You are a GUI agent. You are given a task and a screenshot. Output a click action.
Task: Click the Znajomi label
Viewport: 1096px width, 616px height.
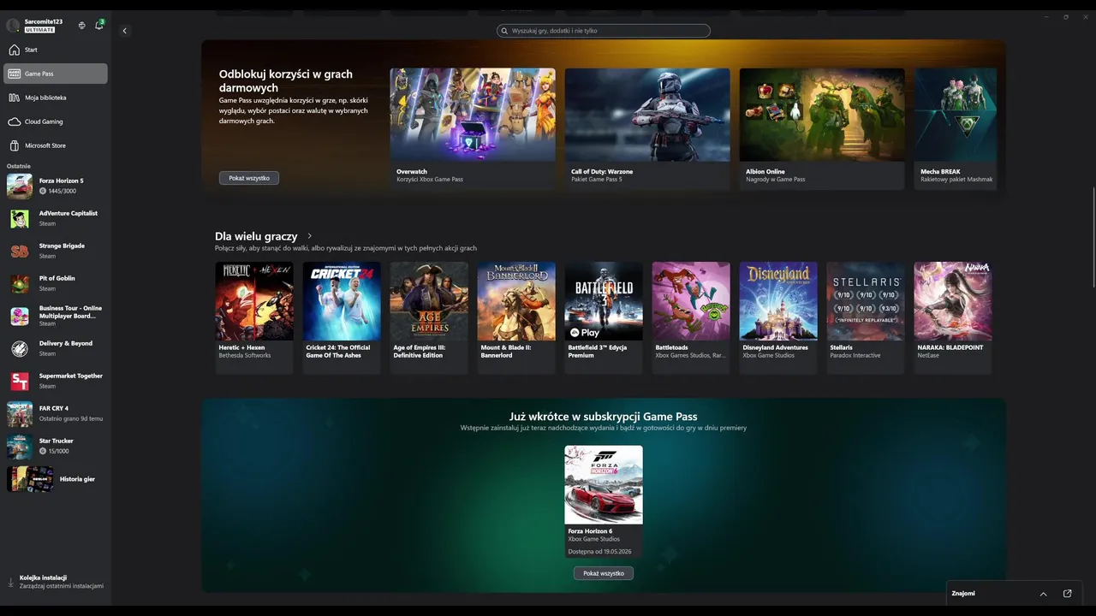click(x=963, y=593)
